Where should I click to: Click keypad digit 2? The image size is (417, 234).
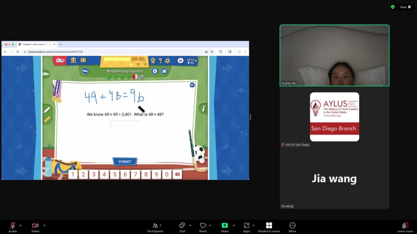83,174
